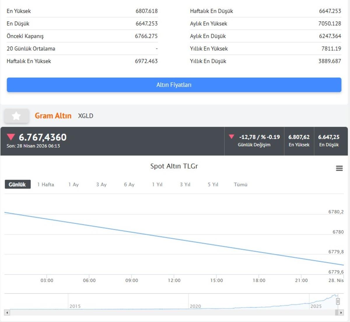Show the 3 Ay chart range
The height and width of the screenshot is (322, 350).
[101, 185]
